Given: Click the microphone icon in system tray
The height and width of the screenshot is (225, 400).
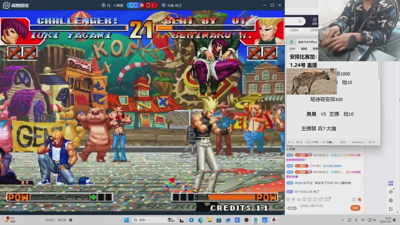Looking at the screenshot, I should (356, 220).
